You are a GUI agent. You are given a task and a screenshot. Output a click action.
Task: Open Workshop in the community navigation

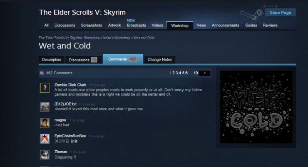(x=180, y=25)
